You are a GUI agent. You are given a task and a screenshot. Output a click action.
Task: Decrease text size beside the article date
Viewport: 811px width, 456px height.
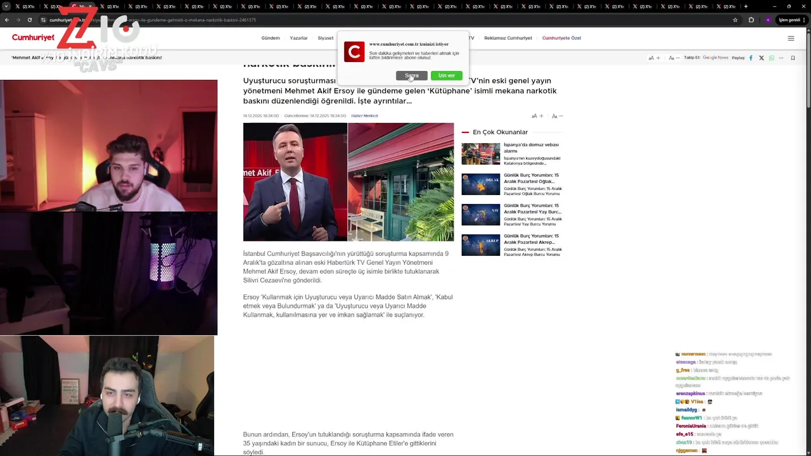[x=557, y=116]
